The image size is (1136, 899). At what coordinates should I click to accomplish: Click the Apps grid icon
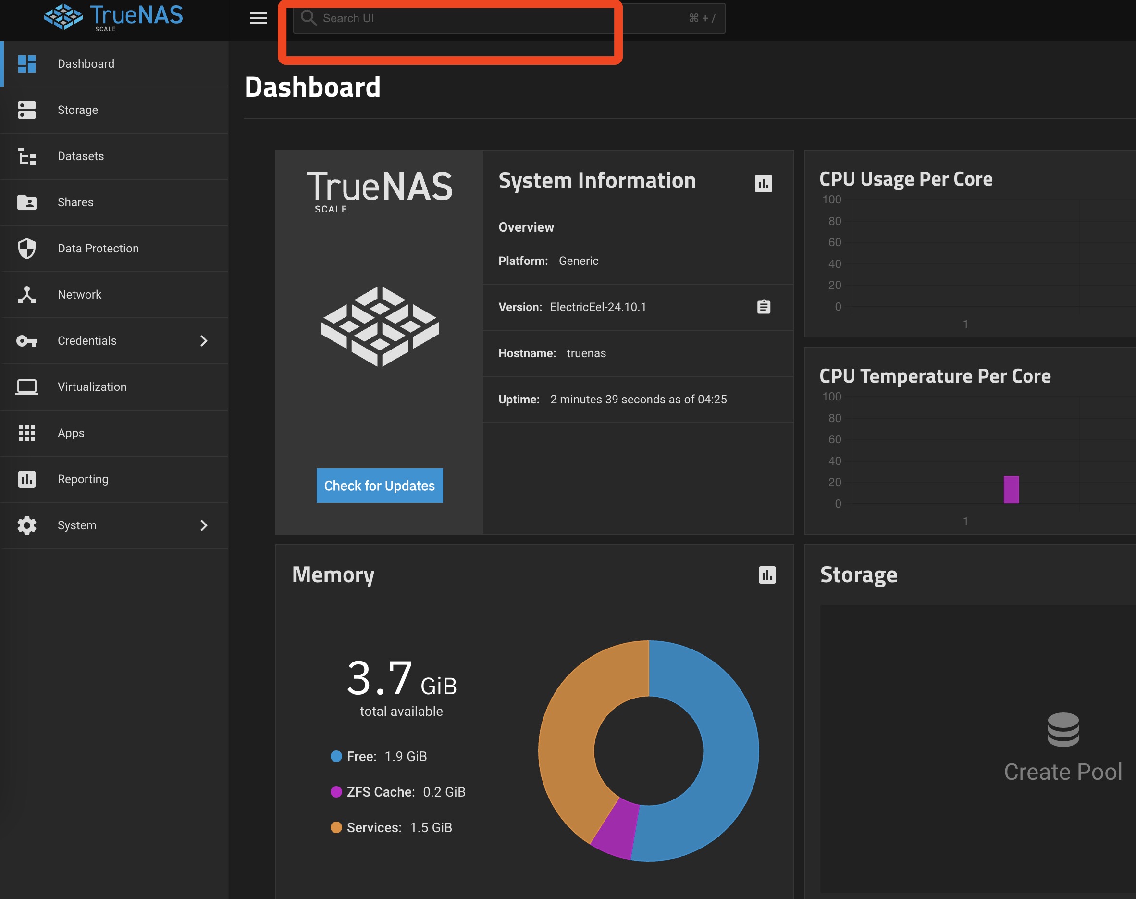pyautogui.click(x=27, y=433)
